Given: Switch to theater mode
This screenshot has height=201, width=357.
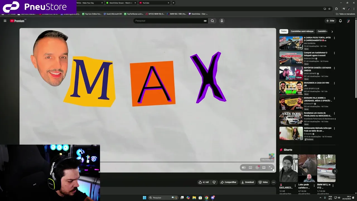Looking at the screenshot, I should pos(264,167).
